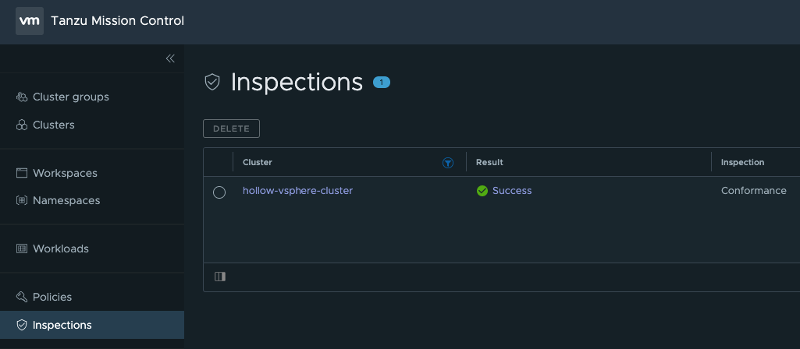Viewport: 800px width, 349px height.
Task: Click the Workspaces icon in sidebar
Action: click(x=22, y=173)
